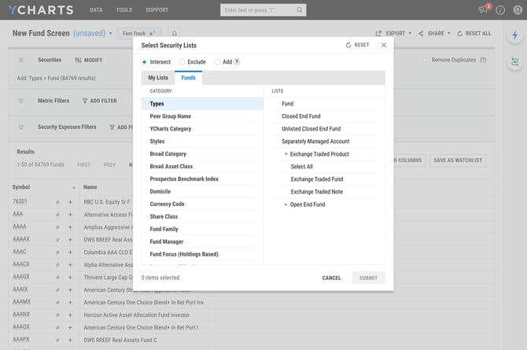The image size is (527, 350).
Task: Collapse the Metric Filters section
Action: coord(21,101)
